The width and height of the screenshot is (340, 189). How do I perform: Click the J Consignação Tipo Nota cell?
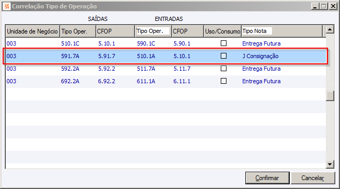click(x=260, y=56)
